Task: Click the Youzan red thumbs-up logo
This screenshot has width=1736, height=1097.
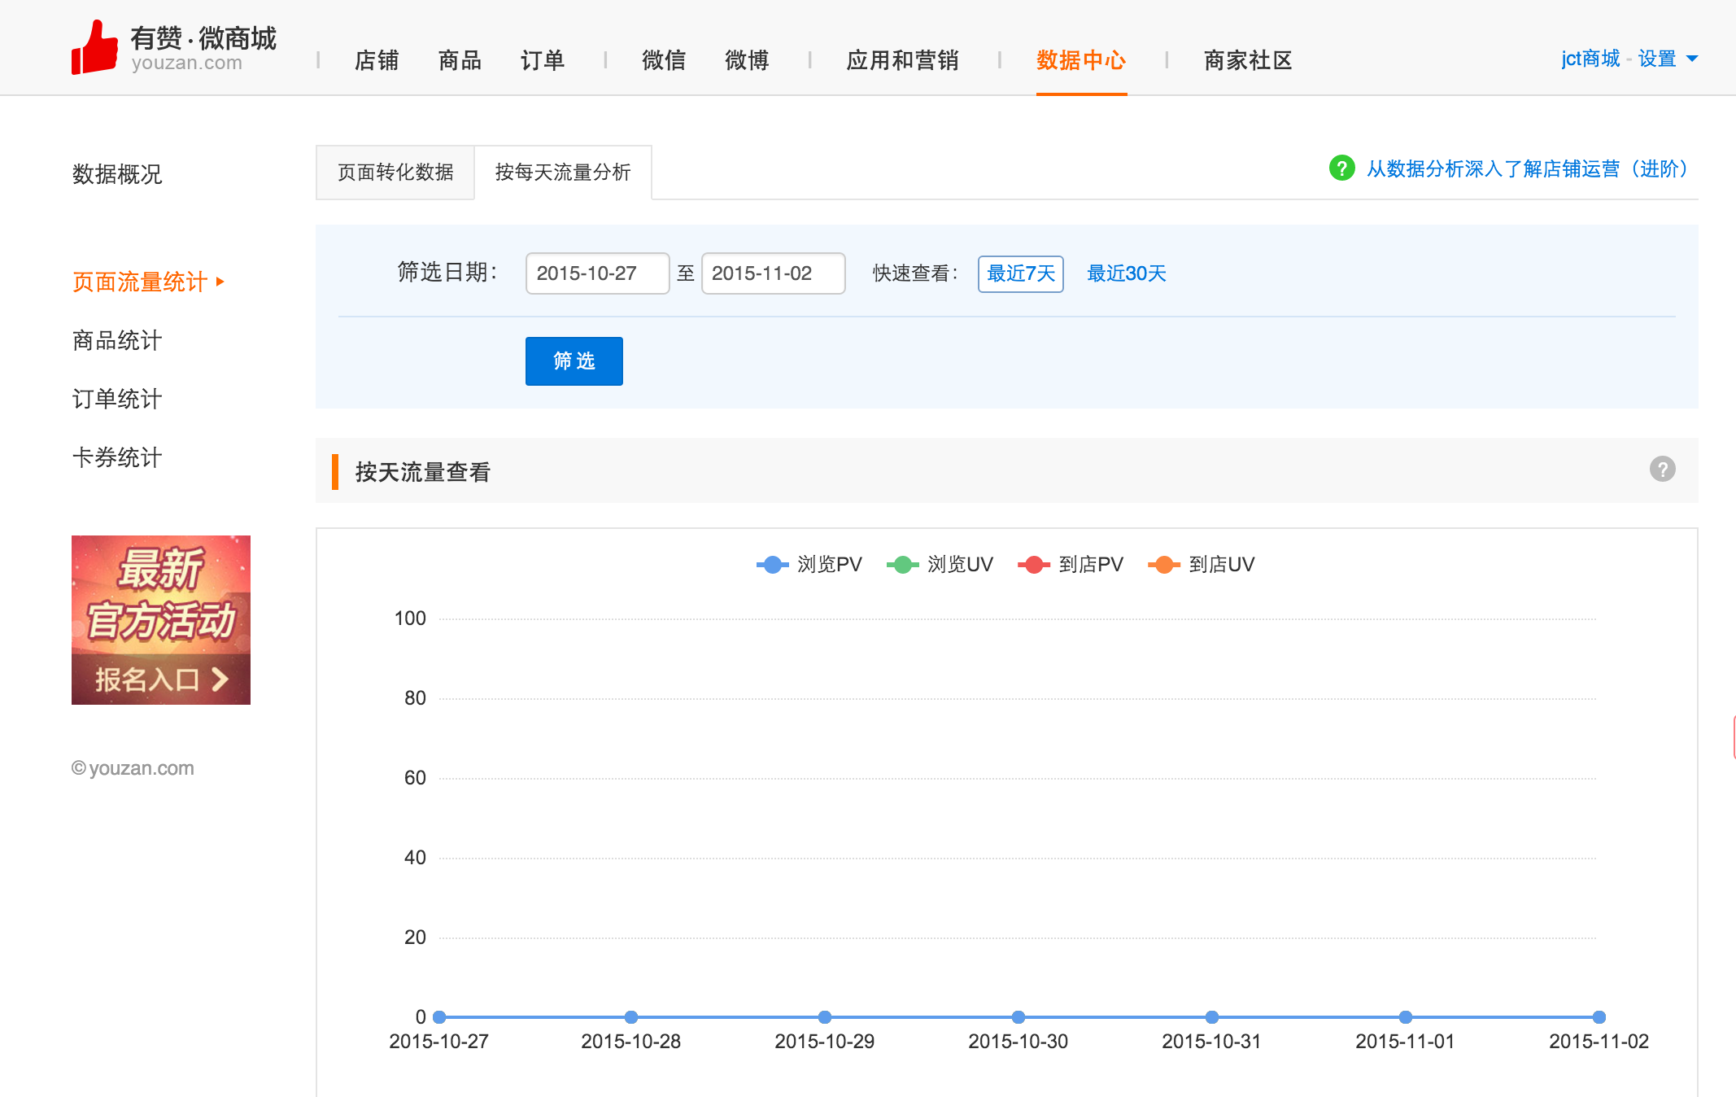Action: (94, 48)
